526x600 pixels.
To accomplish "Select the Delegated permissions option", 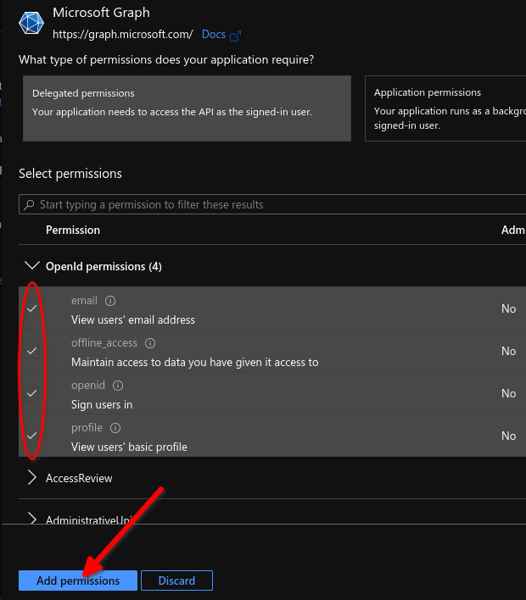I will [186, 108].
